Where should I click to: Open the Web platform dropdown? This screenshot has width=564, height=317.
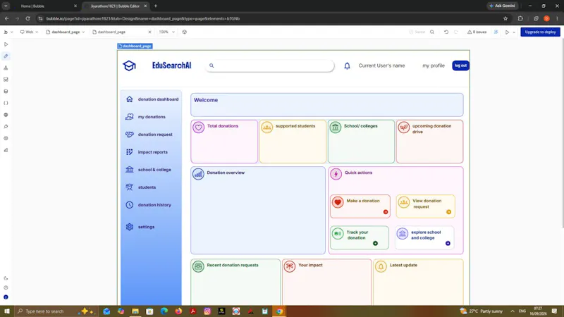(29, 32)
